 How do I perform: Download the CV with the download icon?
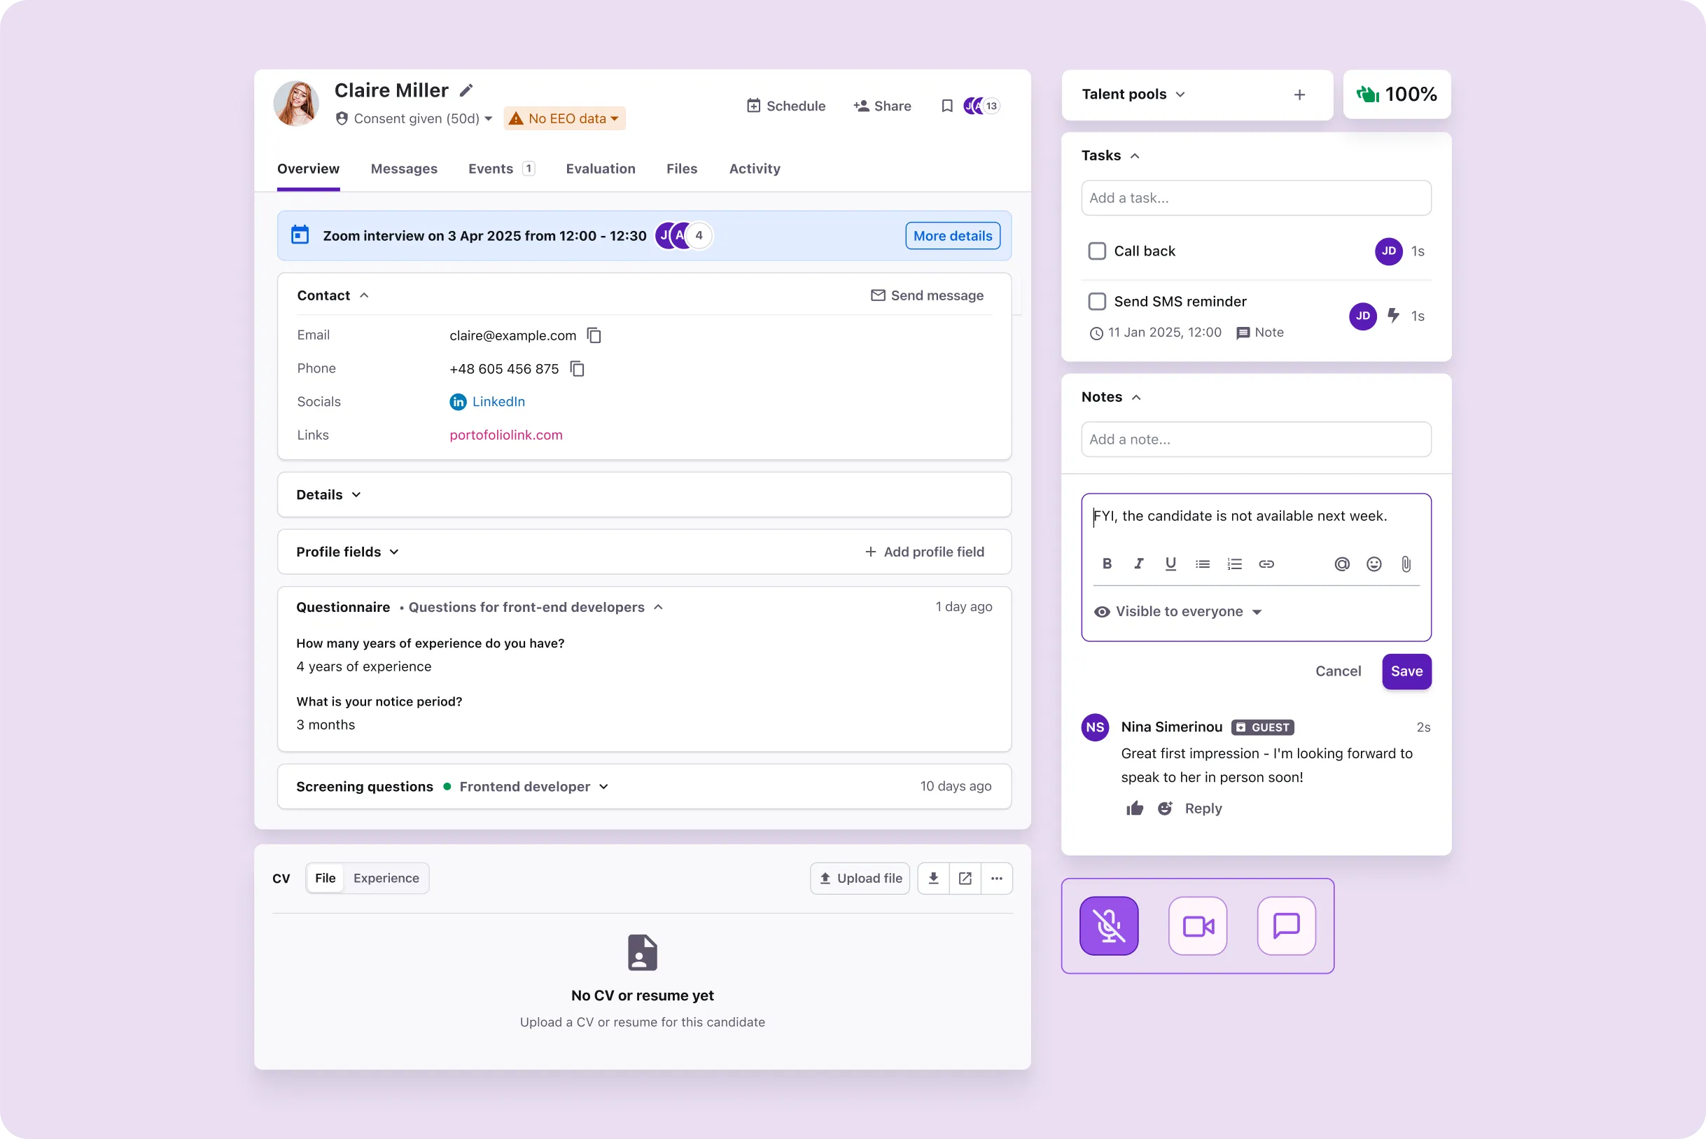[x=933, y=878]
